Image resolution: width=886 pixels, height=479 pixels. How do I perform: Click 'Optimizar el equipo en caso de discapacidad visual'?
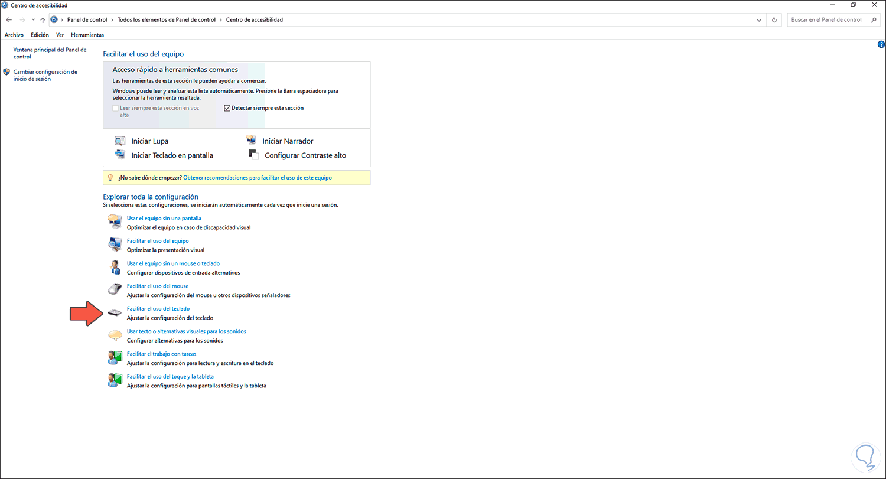tap(188, 227)
